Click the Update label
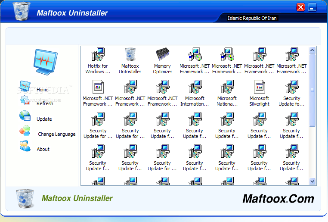This screenshot has height=222, width=328. pos(44,119)
